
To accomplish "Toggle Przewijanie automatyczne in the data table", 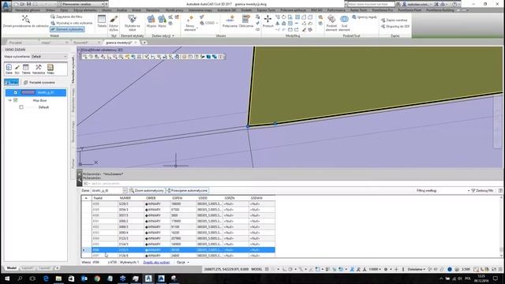I will tap(188, 191).
